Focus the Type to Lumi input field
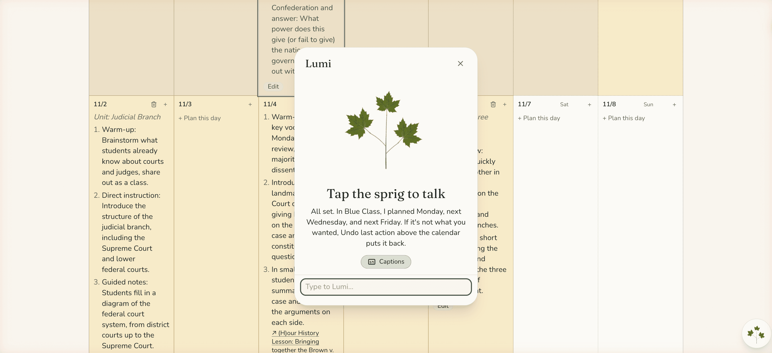Viewport: 772px width, 353px height. point(386,287)
